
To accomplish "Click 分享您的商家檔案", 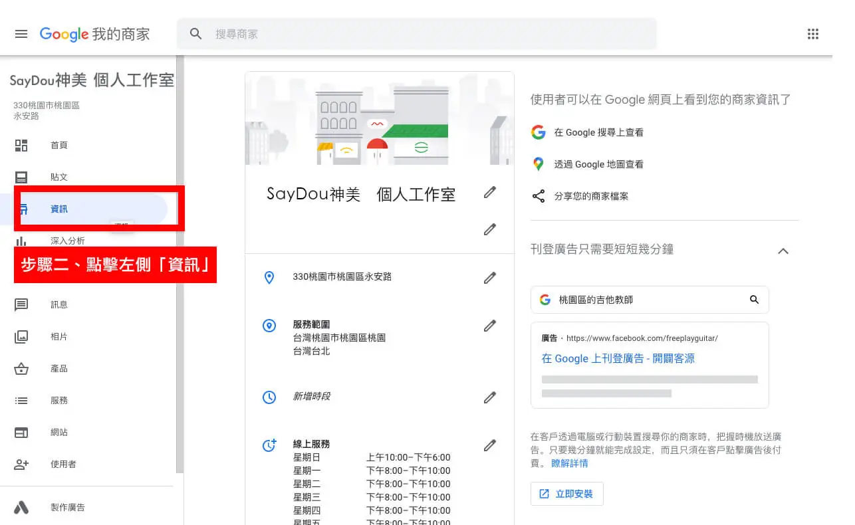I will (591, 196).
